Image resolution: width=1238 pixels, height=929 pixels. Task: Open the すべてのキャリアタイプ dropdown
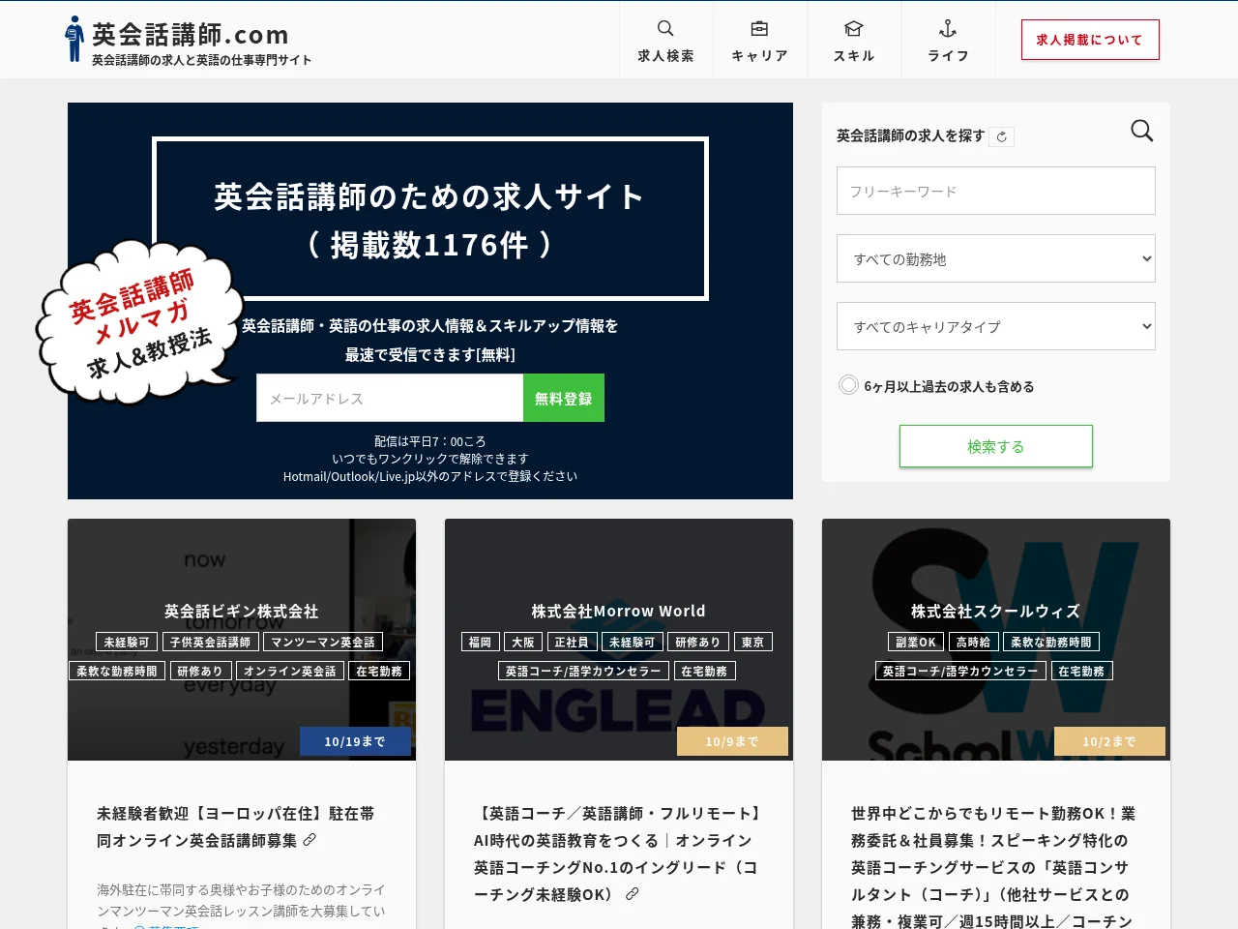(996, 326)
